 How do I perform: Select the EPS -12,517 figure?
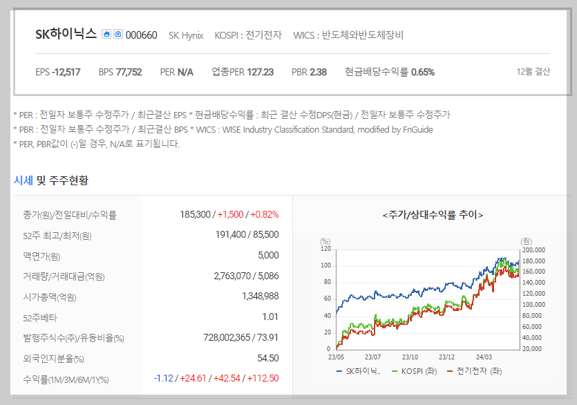click(58, 72)
